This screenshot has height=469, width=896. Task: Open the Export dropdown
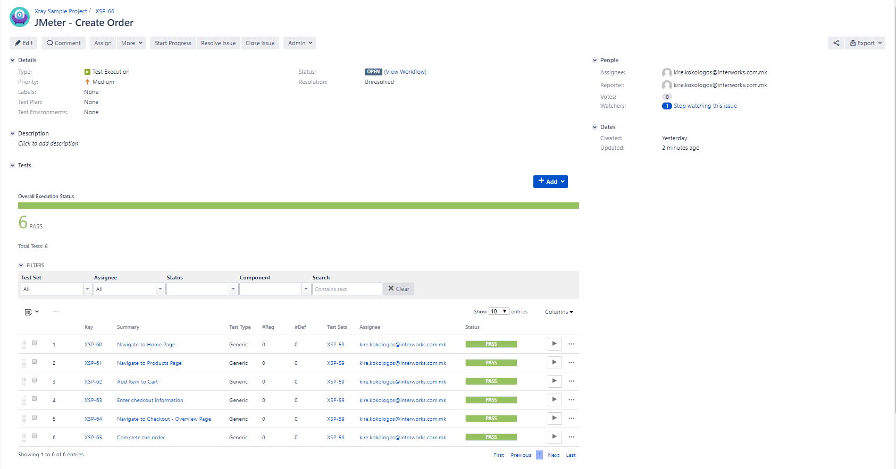click(865, 43)
